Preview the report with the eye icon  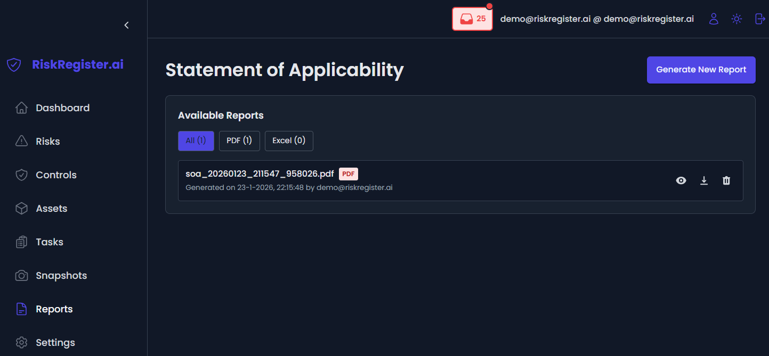681,180
